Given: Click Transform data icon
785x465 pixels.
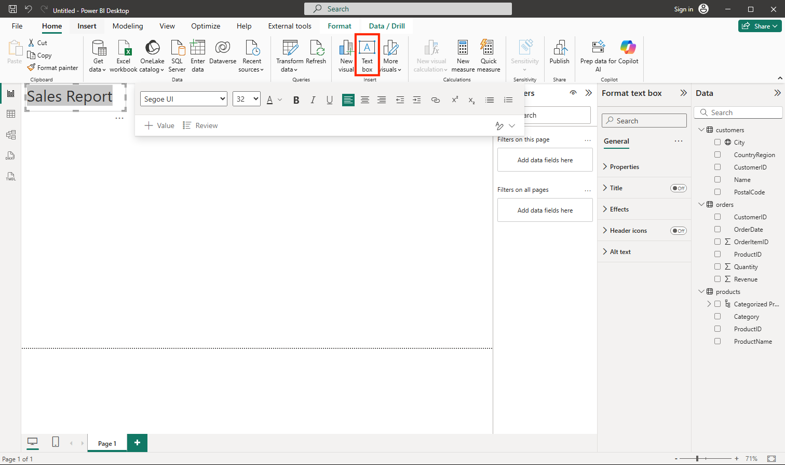Looking at the screenshot, I should coord(290,48).
